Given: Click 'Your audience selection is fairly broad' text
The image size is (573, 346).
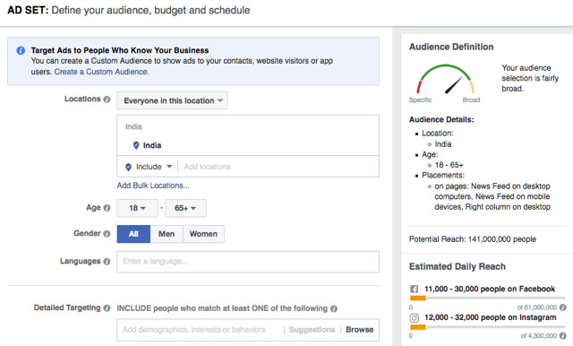Looking at the screenshot, I should [x=530, y=78].
